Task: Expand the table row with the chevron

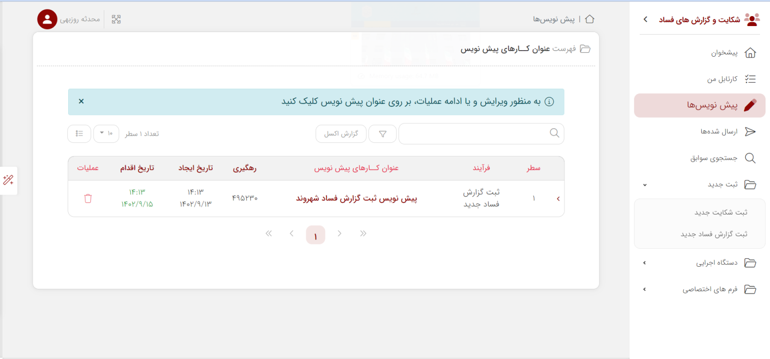Action: 558,199
